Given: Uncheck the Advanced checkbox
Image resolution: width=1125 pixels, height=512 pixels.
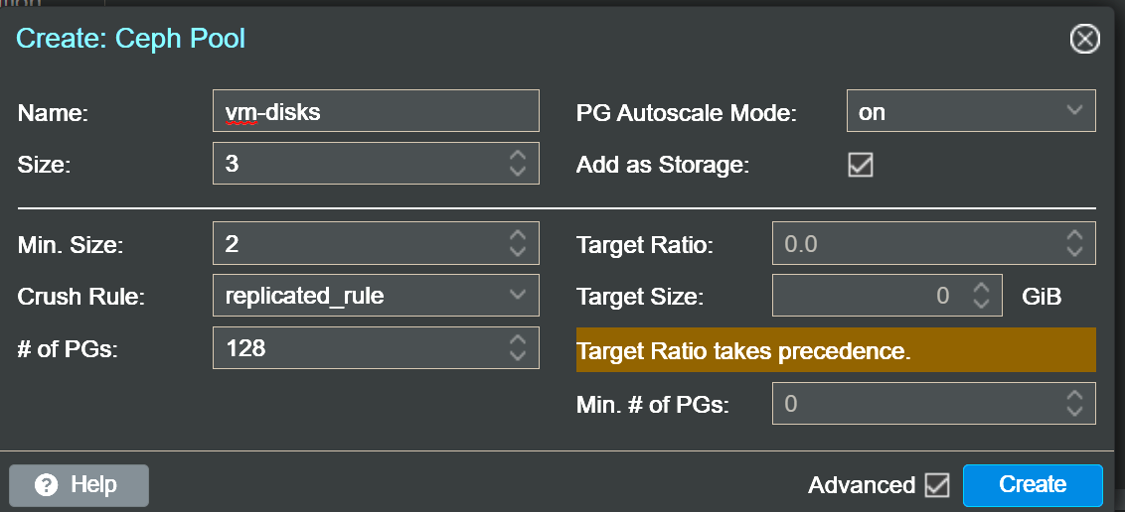Looking at the screenshot, I should click(x=937, y=485).
